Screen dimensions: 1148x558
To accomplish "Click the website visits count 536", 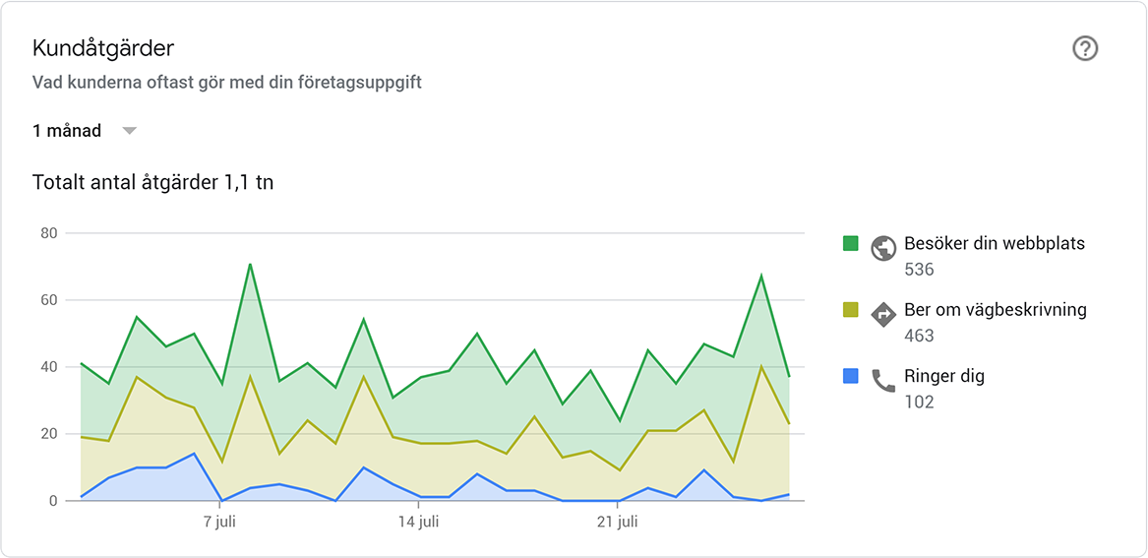I will pos(920,270).
